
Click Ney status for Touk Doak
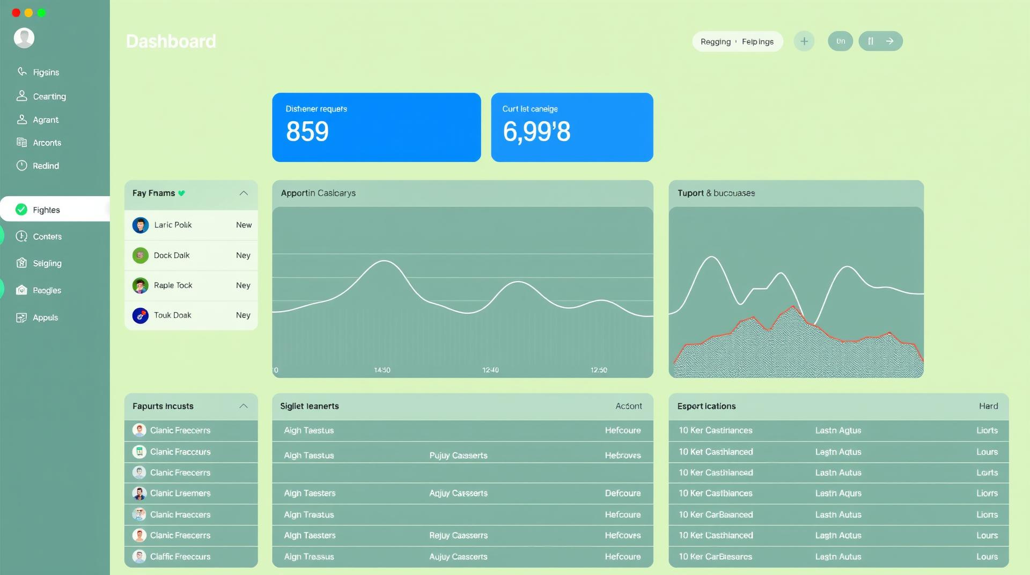click(243, 315)
